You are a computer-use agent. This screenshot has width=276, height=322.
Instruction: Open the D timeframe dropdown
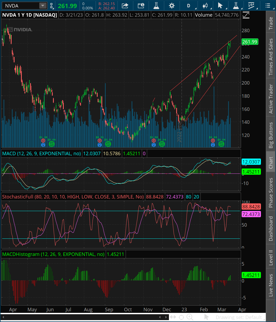pos(189,6)
